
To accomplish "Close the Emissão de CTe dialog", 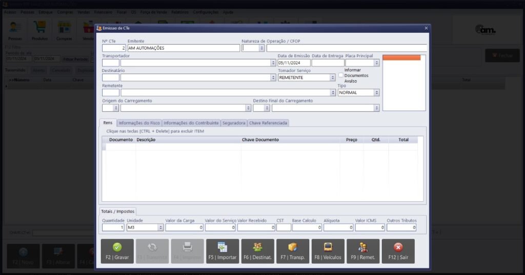I will click(426, 28).
